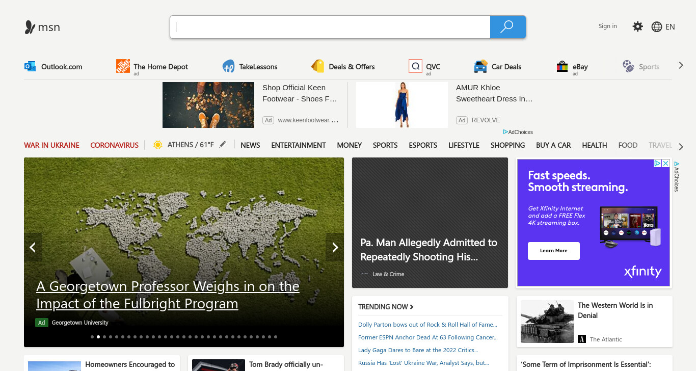696x371 pixels.
Task: Open MONEY category
Action: (350, 145)
